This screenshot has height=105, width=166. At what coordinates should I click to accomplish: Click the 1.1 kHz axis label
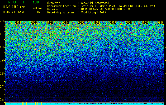pos(2,34)
